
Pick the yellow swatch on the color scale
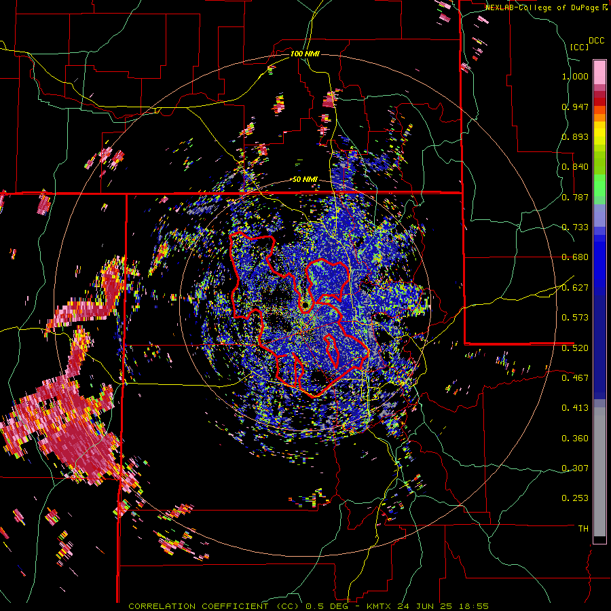click(x=599, y=134)
